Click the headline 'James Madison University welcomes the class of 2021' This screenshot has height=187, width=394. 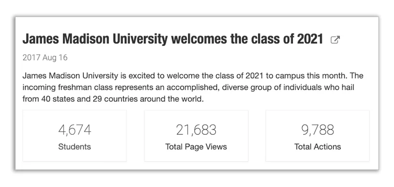[x=173, y=39]
